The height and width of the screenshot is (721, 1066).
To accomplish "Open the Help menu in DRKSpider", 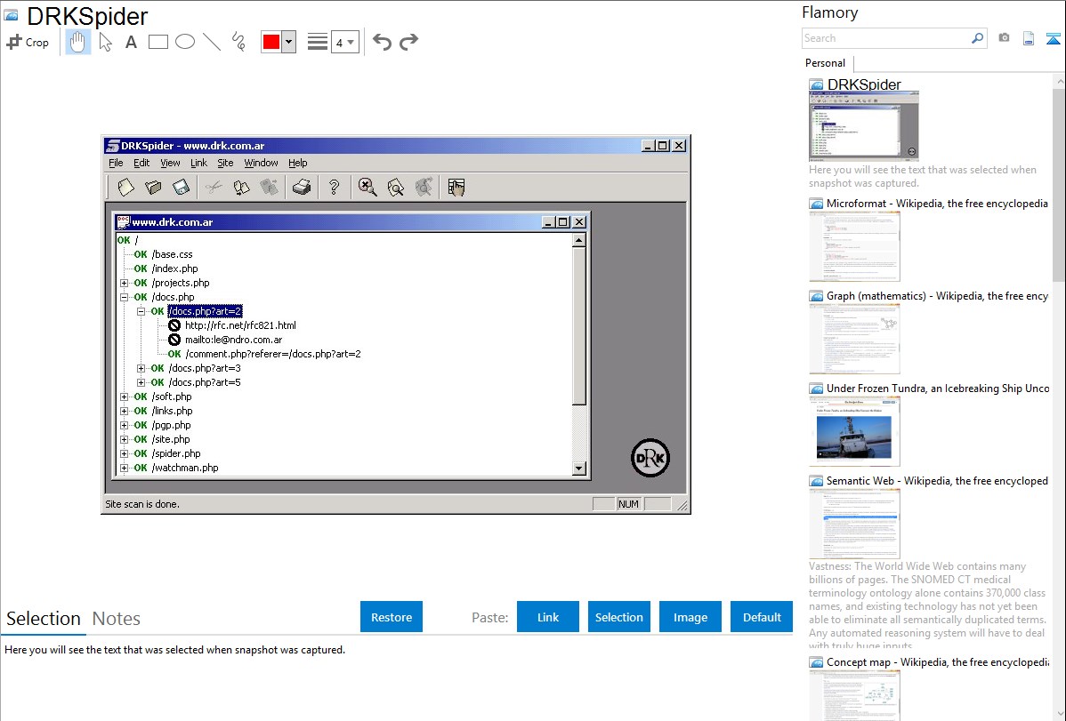I will pyautogui.click(x=298, y=163).
